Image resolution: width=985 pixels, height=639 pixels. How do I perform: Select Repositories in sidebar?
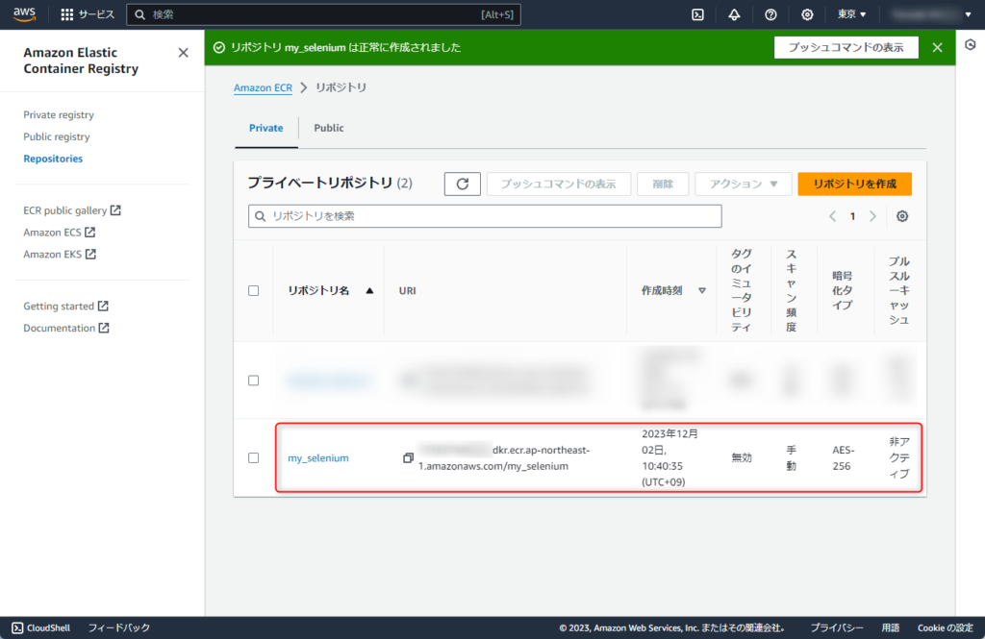click(53, 159)
